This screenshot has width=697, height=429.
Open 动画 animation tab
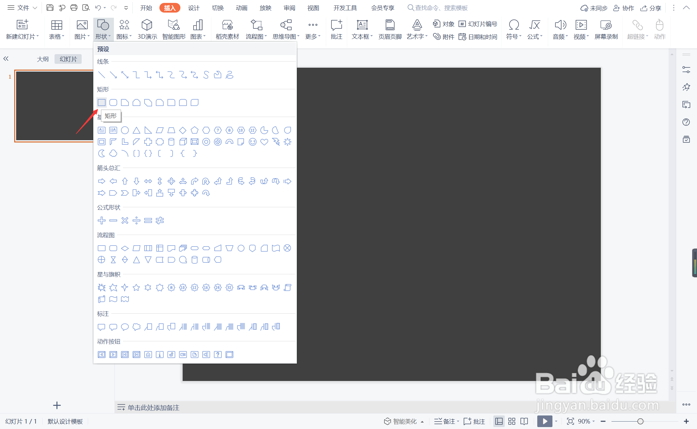click(241, 8)
